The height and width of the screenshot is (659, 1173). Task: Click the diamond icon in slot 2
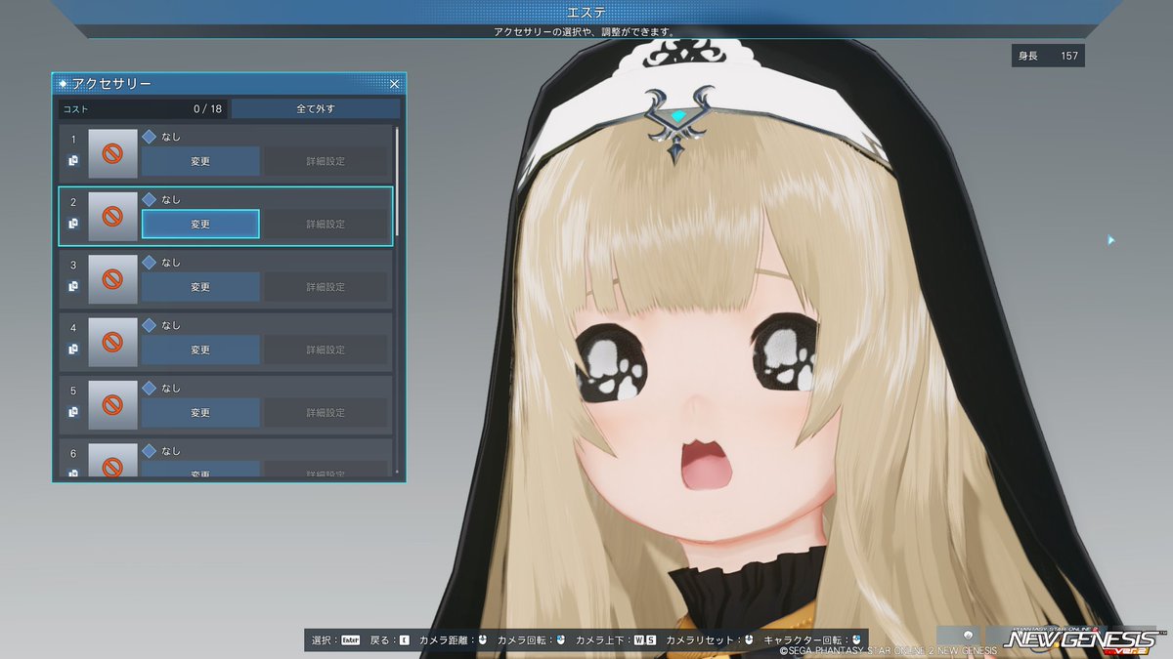tap(150, 199)
